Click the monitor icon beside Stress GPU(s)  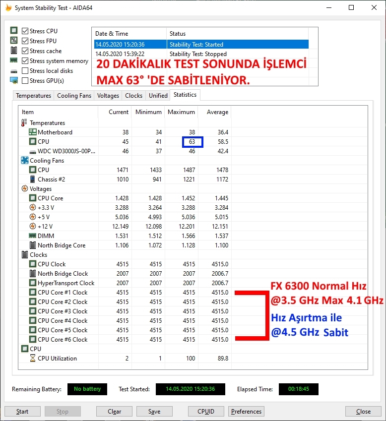[14, 80]
